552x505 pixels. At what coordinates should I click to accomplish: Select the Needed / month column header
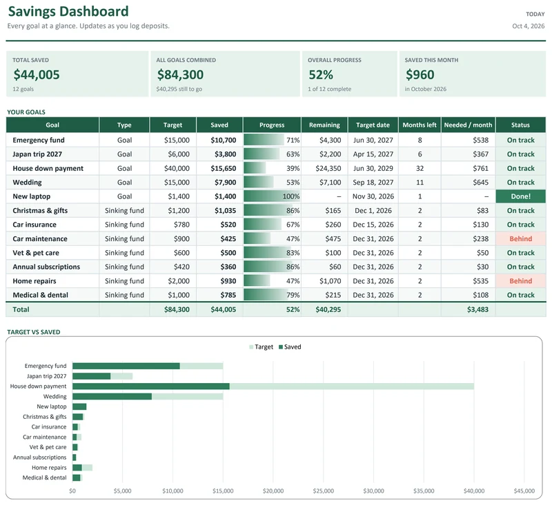468,125
